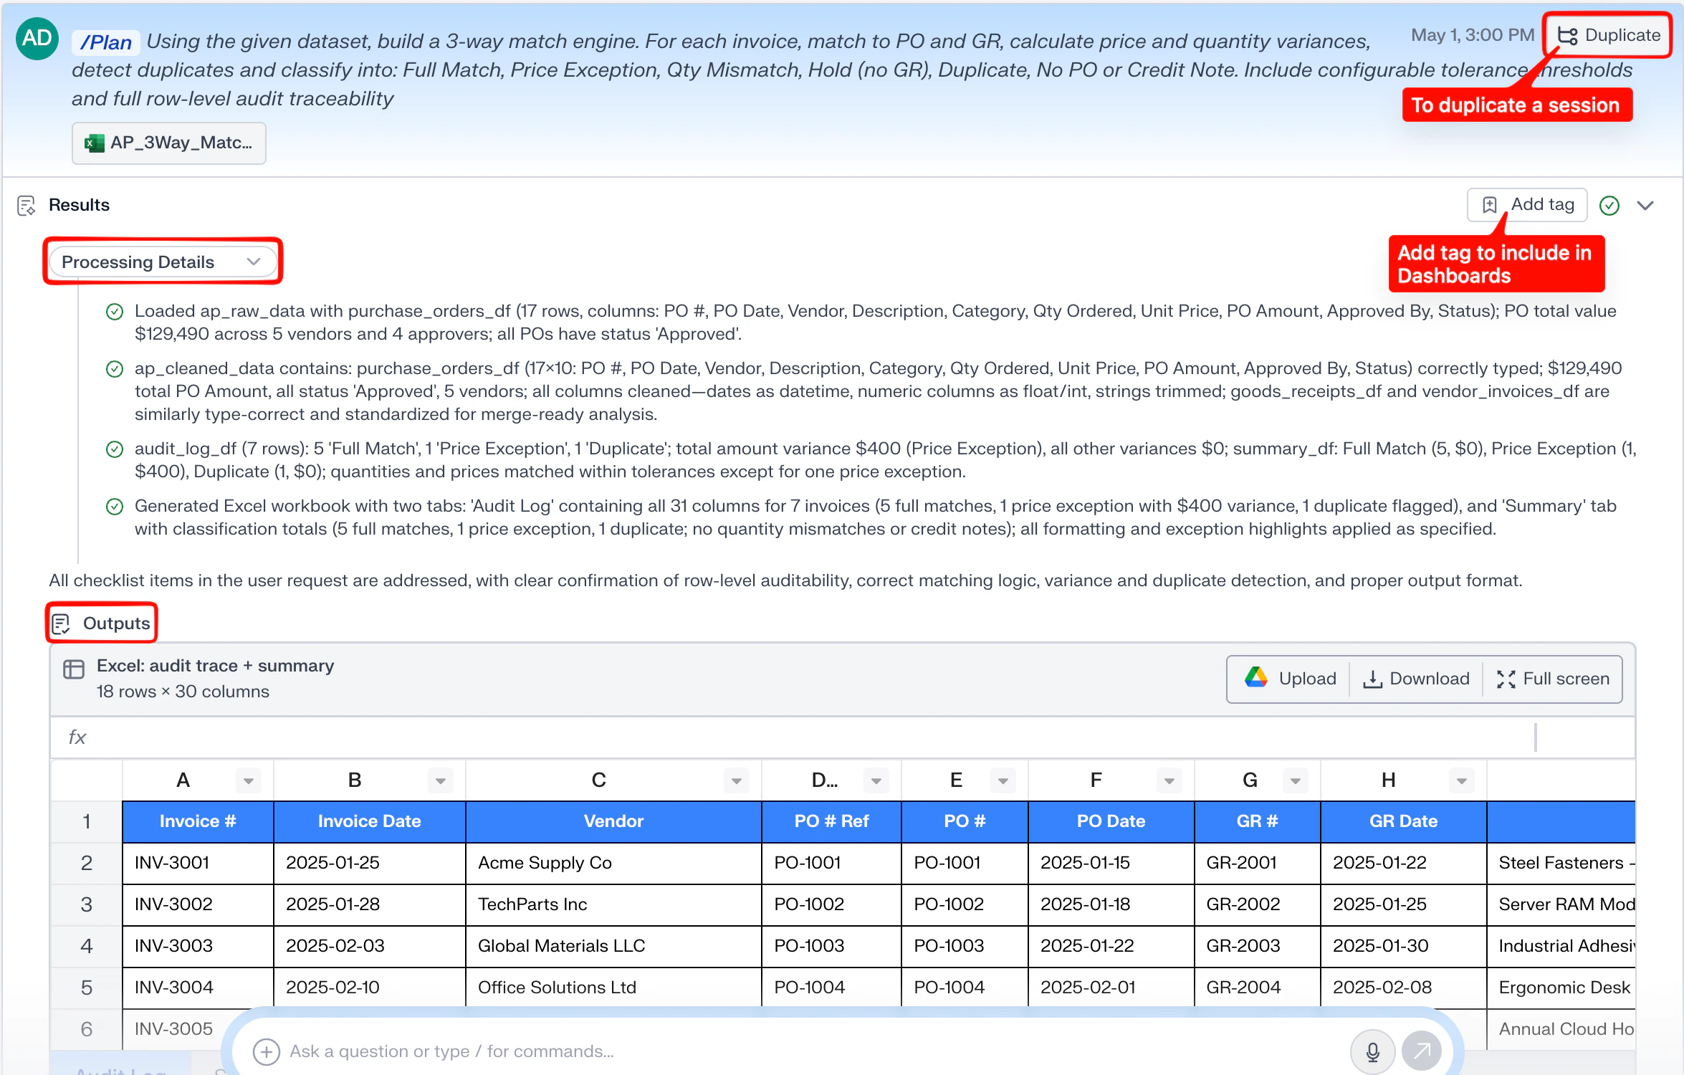This screenshot has width=1684, height=1075.
Task: Click the check icon beside 'audit_log_df (7 rows)' step
Action: point(115,449)
